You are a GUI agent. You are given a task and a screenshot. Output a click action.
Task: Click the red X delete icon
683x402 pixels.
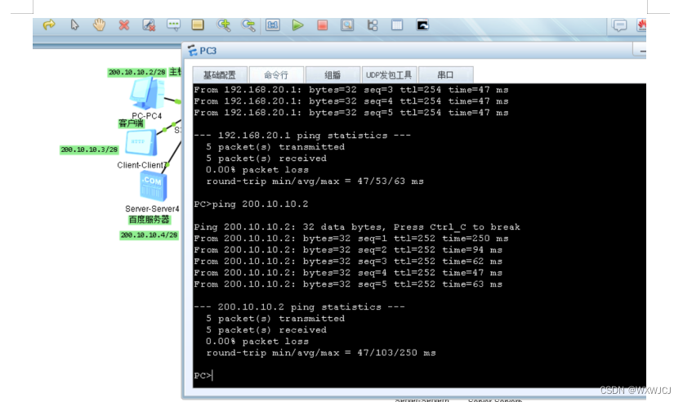click(x=124, y=25)
